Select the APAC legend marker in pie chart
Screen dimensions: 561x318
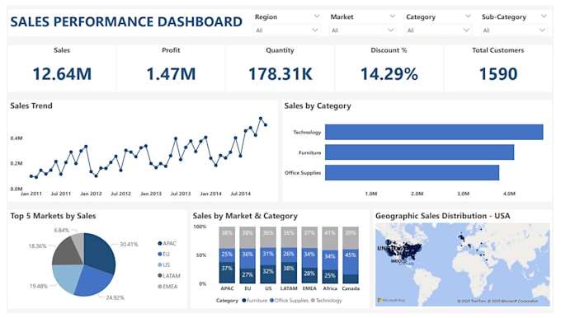tap(160, 243)
